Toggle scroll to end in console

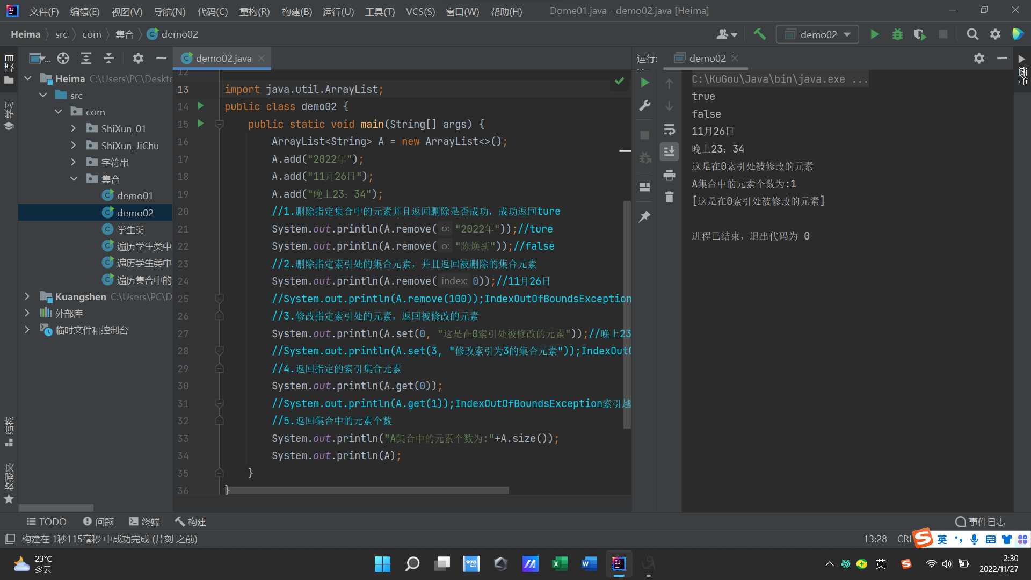[669, 152]
